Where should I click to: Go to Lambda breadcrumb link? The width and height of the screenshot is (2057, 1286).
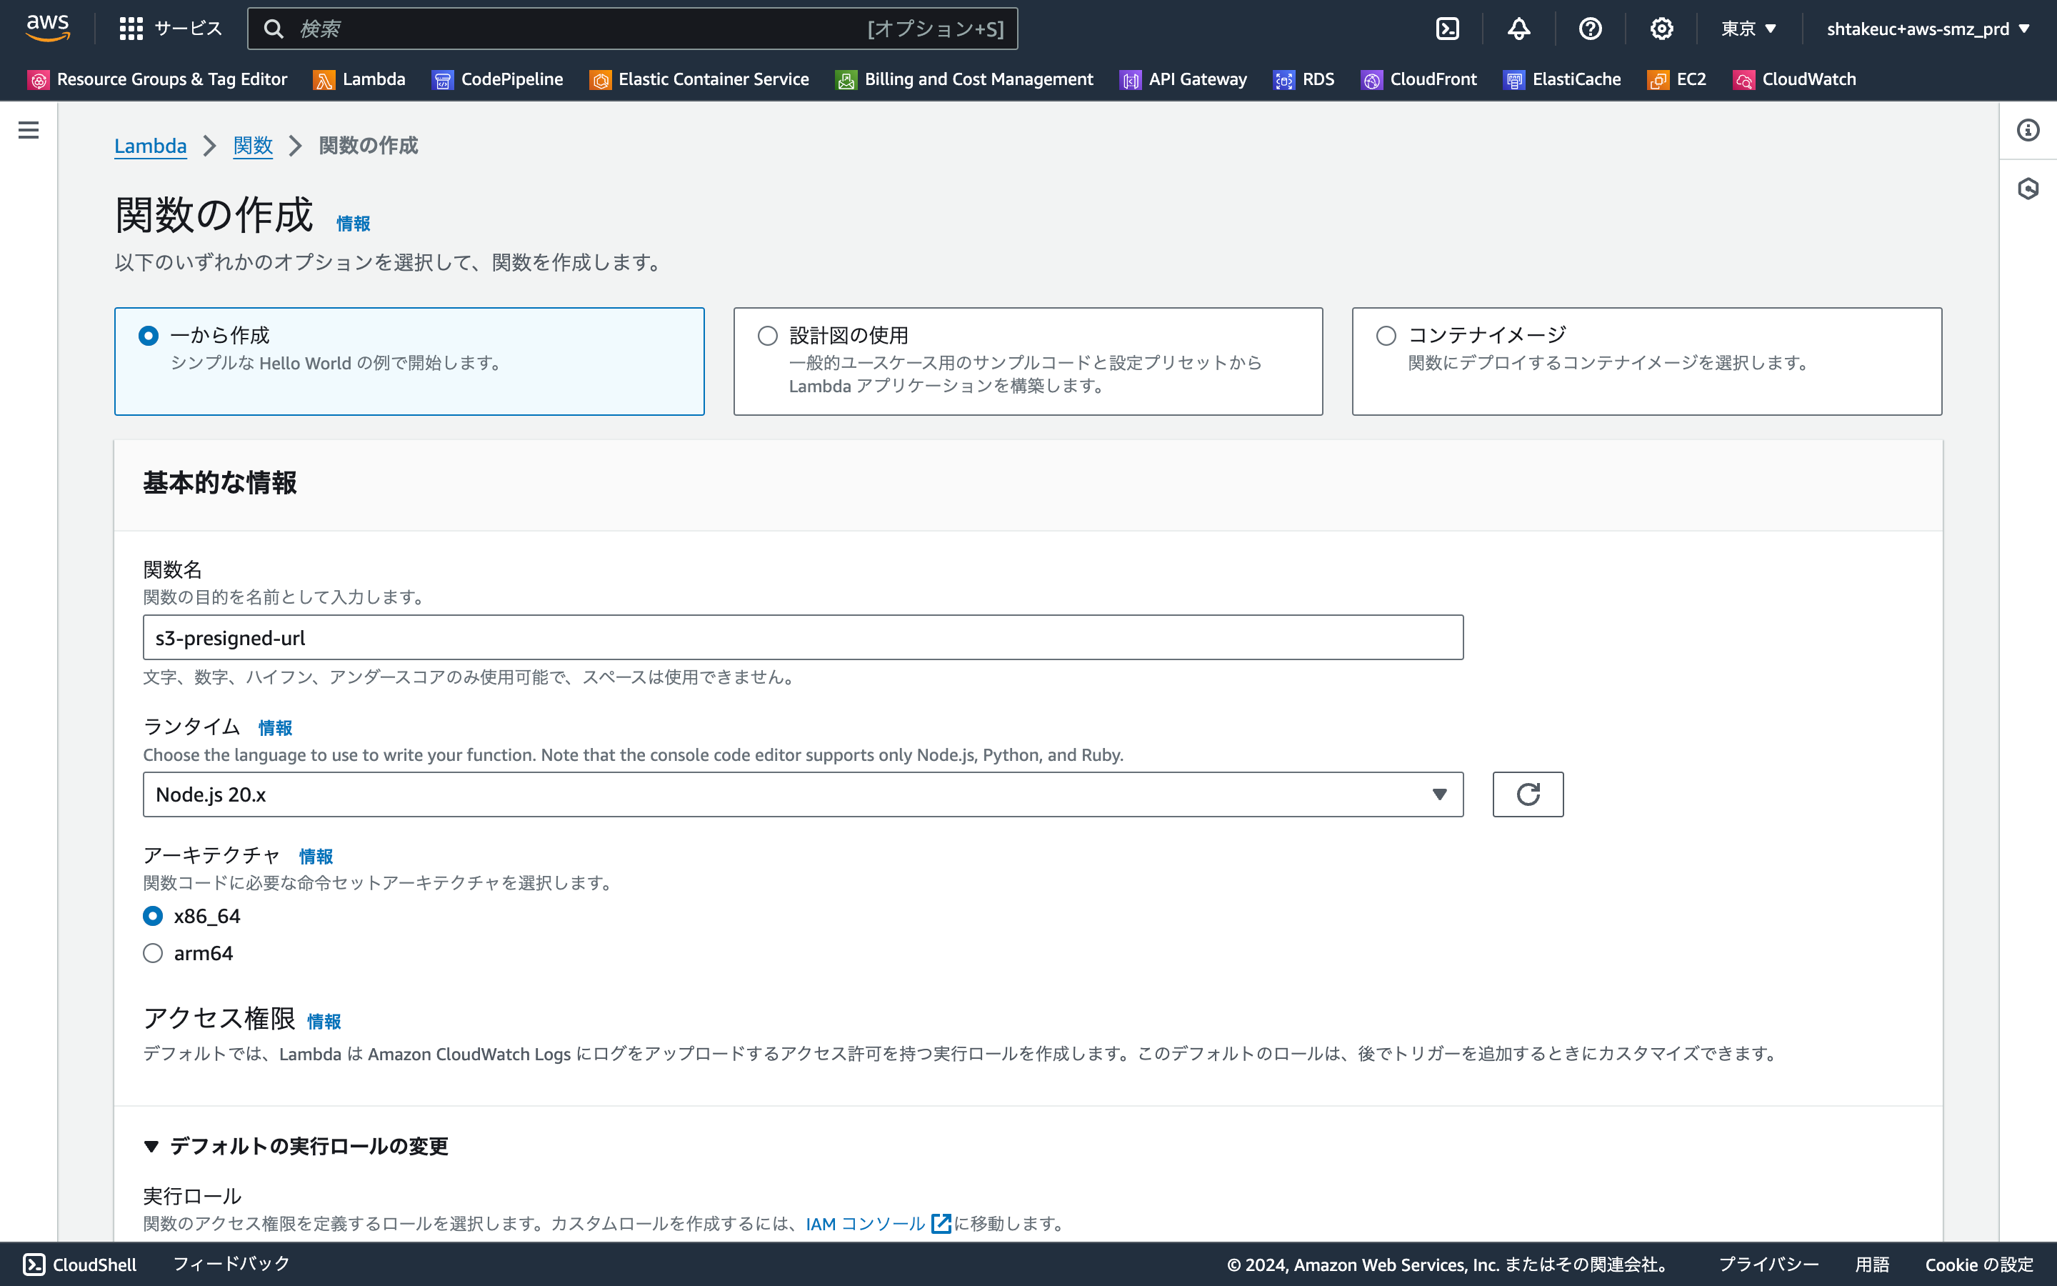[151, 146]
